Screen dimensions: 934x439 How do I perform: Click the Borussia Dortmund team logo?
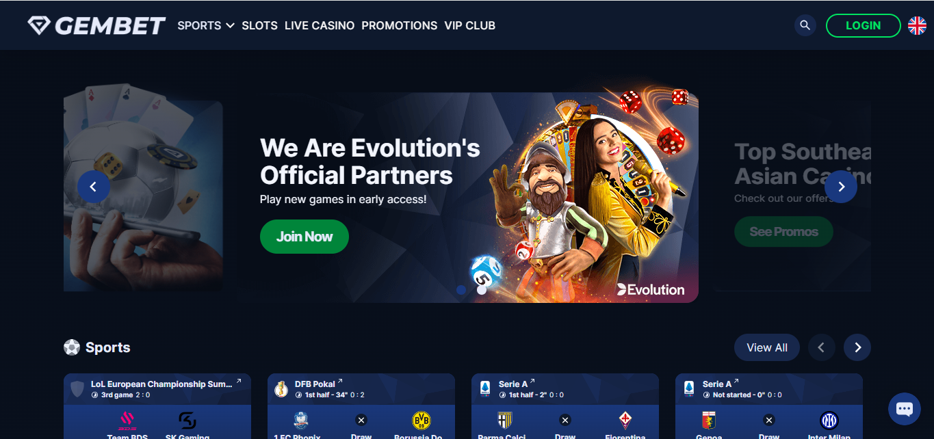pos(421,420)
